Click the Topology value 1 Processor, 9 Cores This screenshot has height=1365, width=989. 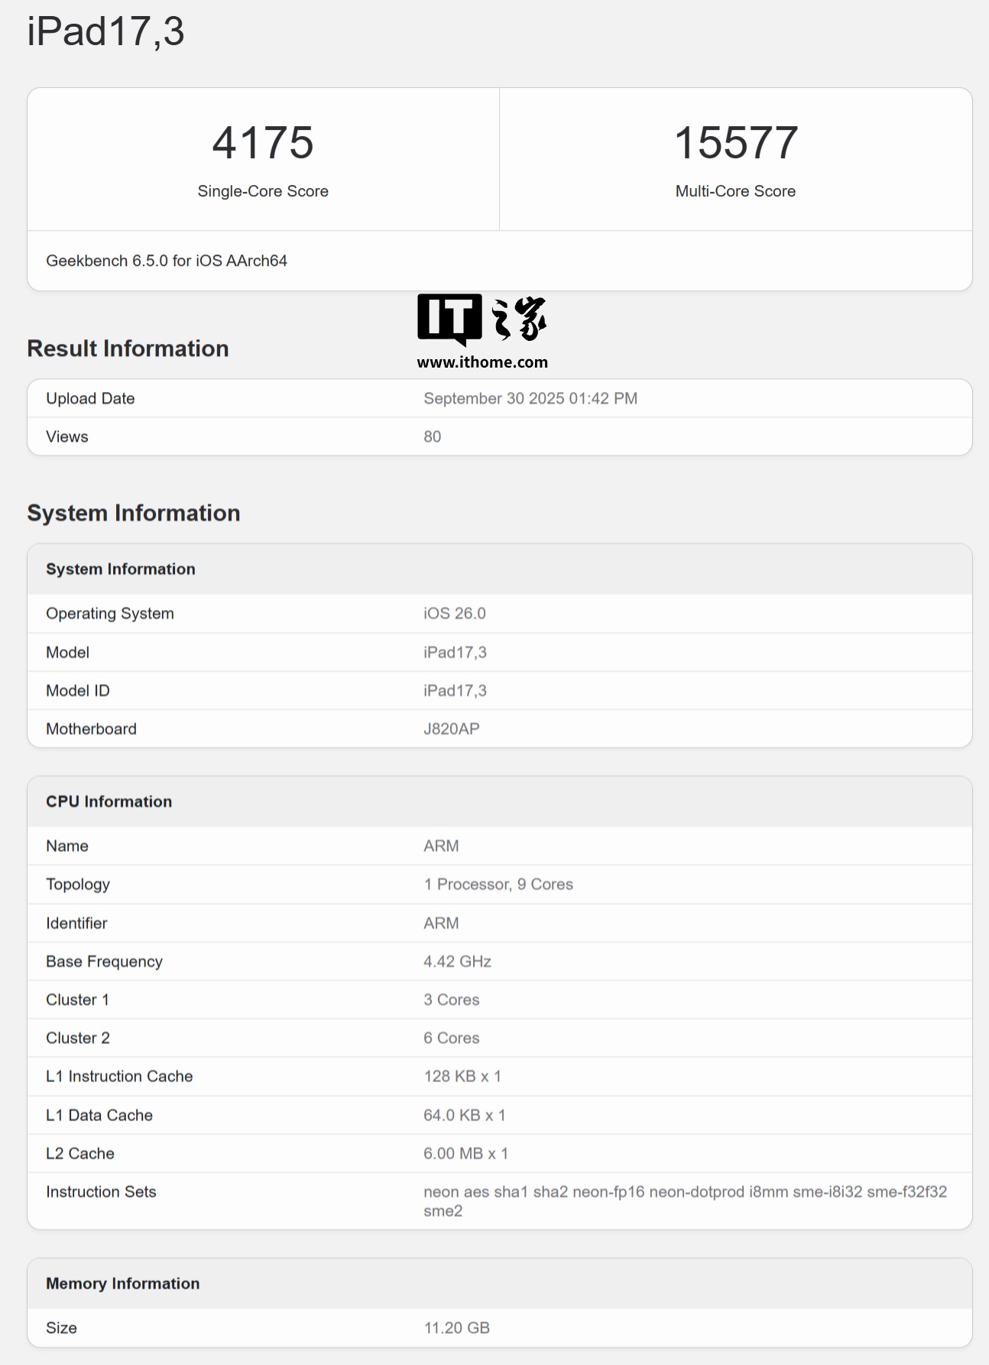pos(498,884)
